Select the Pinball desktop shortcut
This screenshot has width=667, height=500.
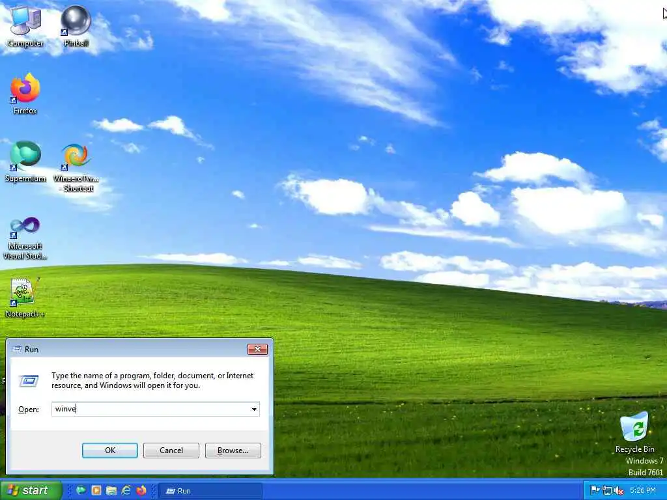(76, 25)
